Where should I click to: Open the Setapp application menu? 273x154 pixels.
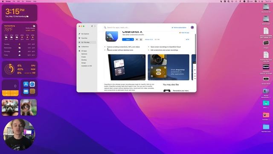[8, 1]
